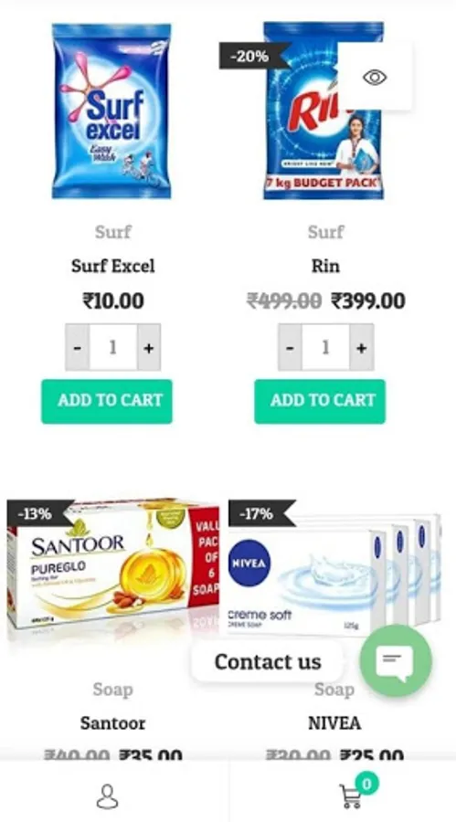Open the Surf category link above Rin
This screenshot has height=822, width=456.
[x=326, y=231]
